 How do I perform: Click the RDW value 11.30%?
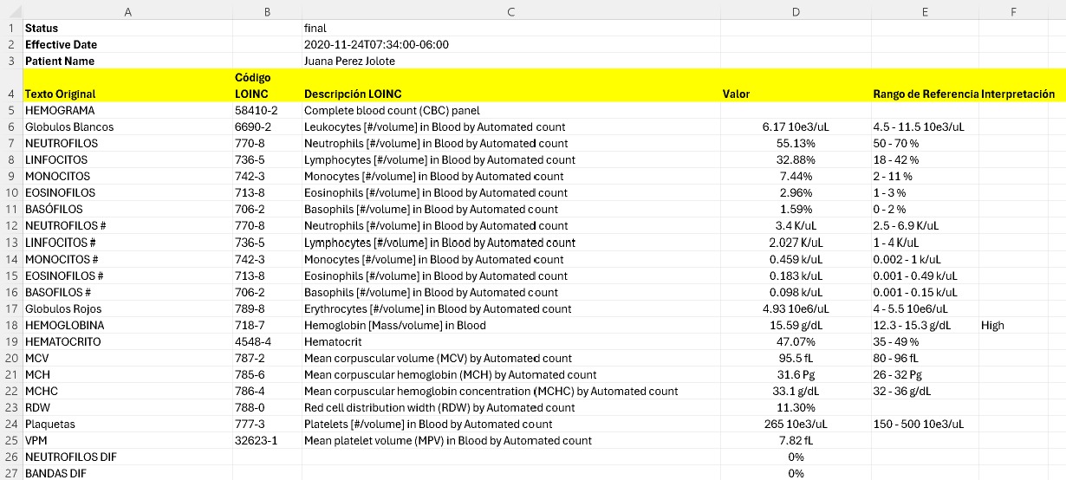796,408
